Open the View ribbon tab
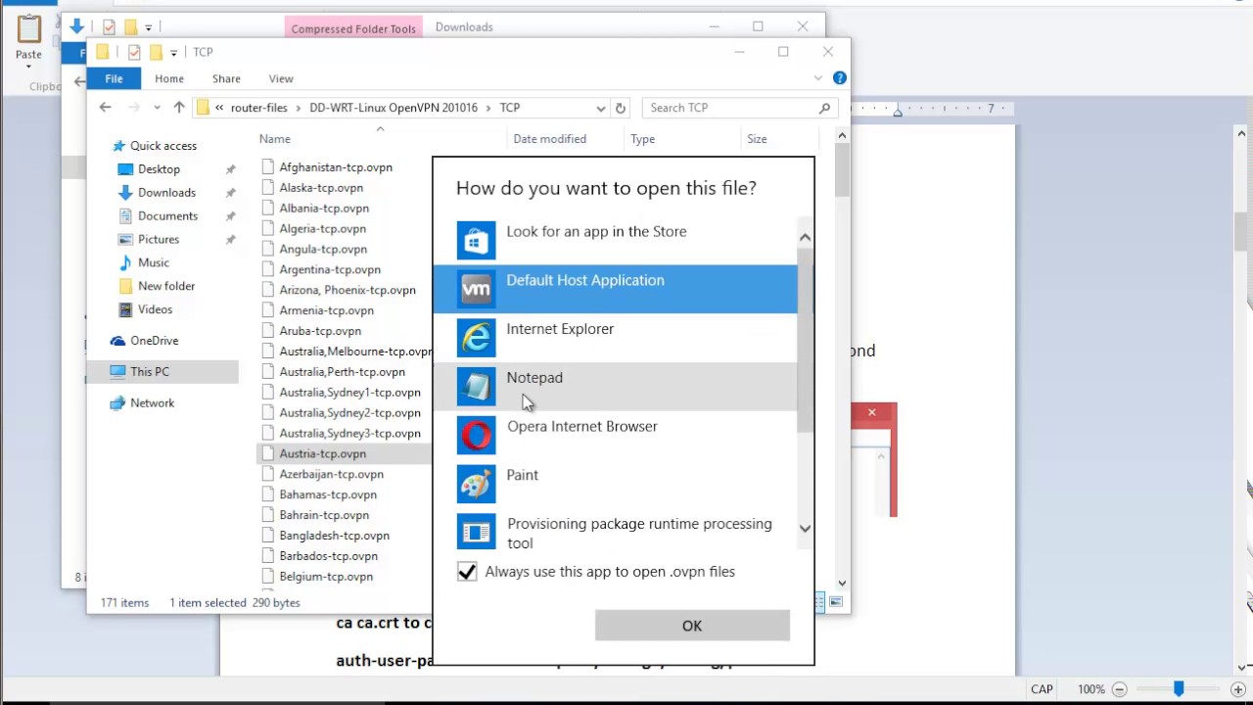Viewport: 1253px width, 705px height. pyautogui.click(x=281, y=78)
